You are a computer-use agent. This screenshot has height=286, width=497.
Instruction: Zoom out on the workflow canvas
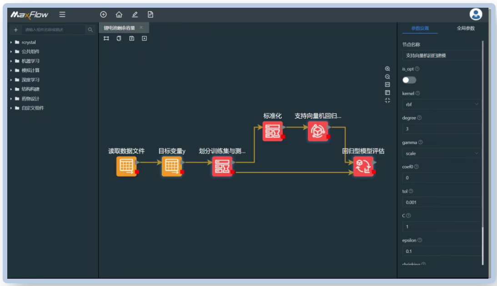pos(387,77)
